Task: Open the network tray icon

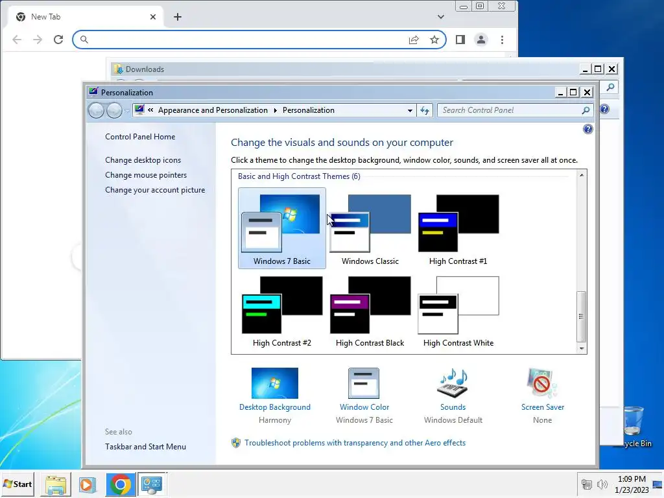Action: click(x=586, y=484)
